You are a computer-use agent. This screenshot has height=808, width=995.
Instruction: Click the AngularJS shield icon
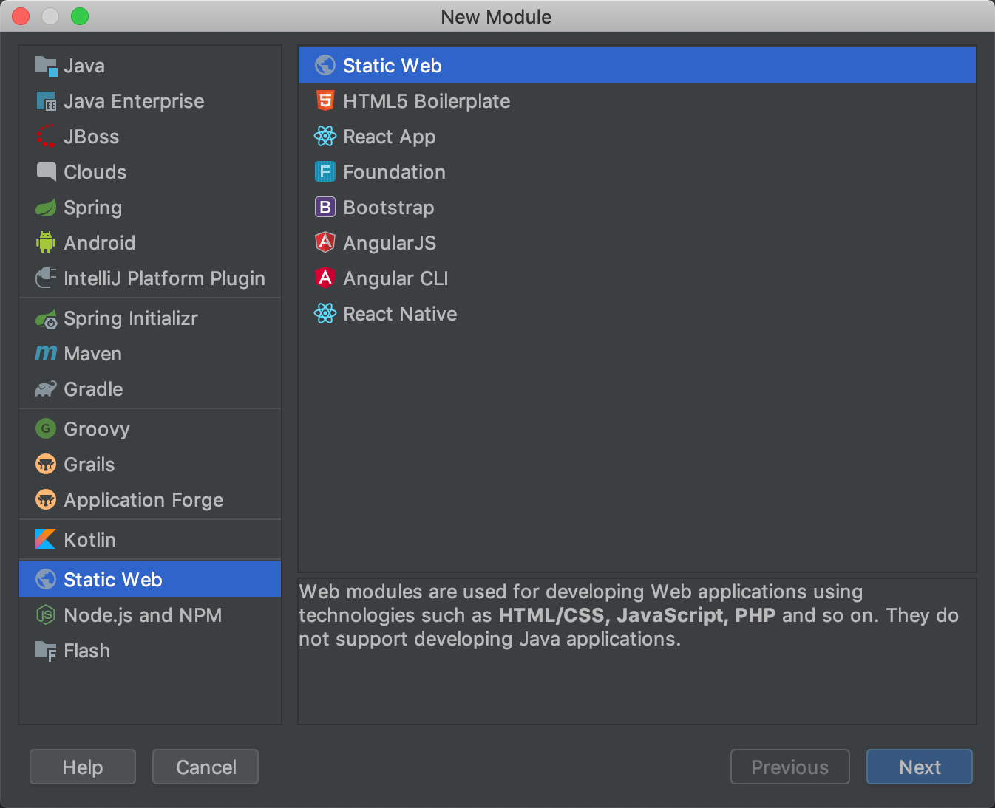pyautogui.click(x=325, y=242)
